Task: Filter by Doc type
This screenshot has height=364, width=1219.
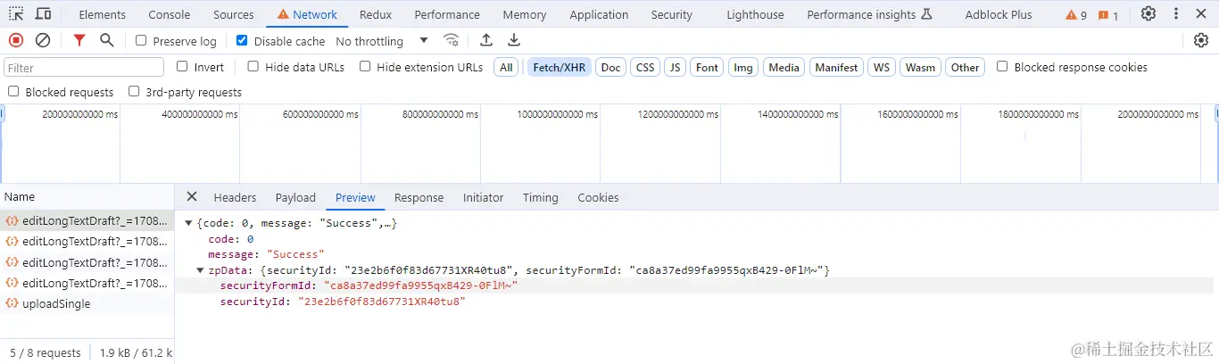Action: (610, 67)
